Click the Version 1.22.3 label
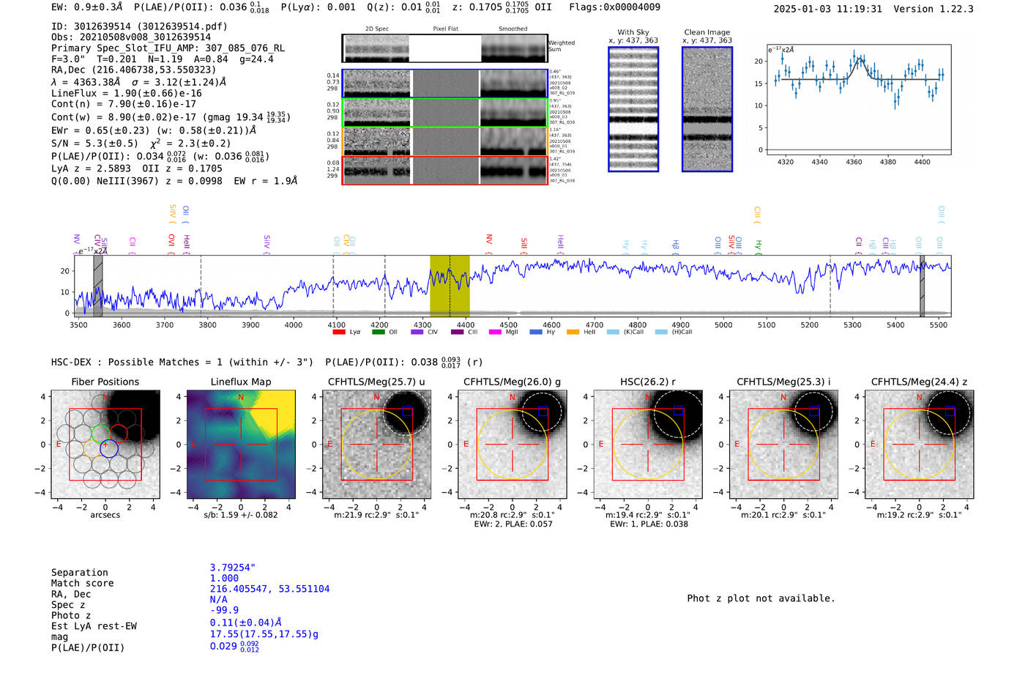The image size is (1025, 698). click(x=933, y=9)
